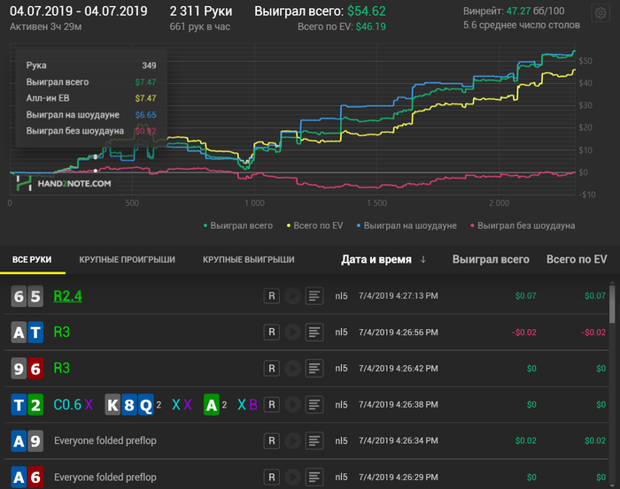Open the underlined R2.4 hand link
Viewport: 620px width, 489px height.
point(67,296)
